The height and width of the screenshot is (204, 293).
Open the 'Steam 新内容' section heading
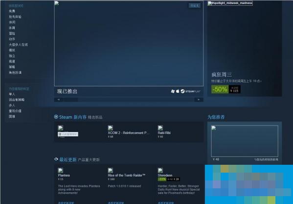(x=73, y=117)
